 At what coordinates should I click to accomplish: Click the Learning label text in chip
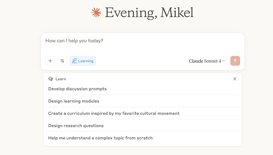coord(86,61)
